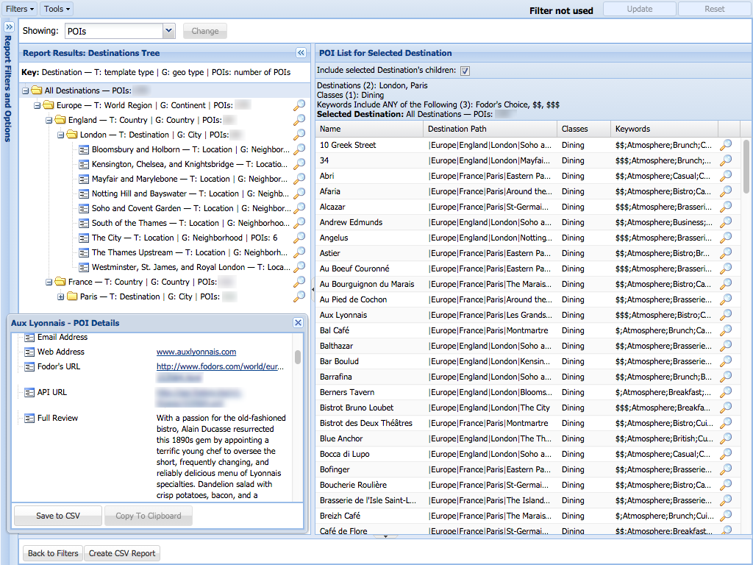Screen dimensions: 753x565
Task: Open POI details magnifier for Astier
Action: pyautogui.click(x=726, y=253)
